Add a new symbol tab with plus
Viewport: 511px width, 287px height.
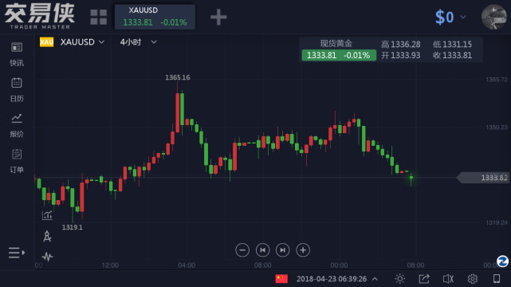[218, 17]
